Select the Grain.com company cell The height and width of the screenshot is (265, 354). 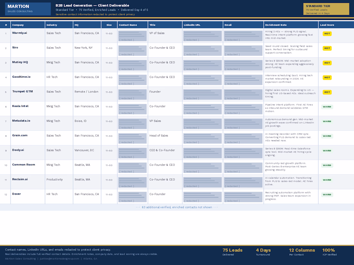28,138
